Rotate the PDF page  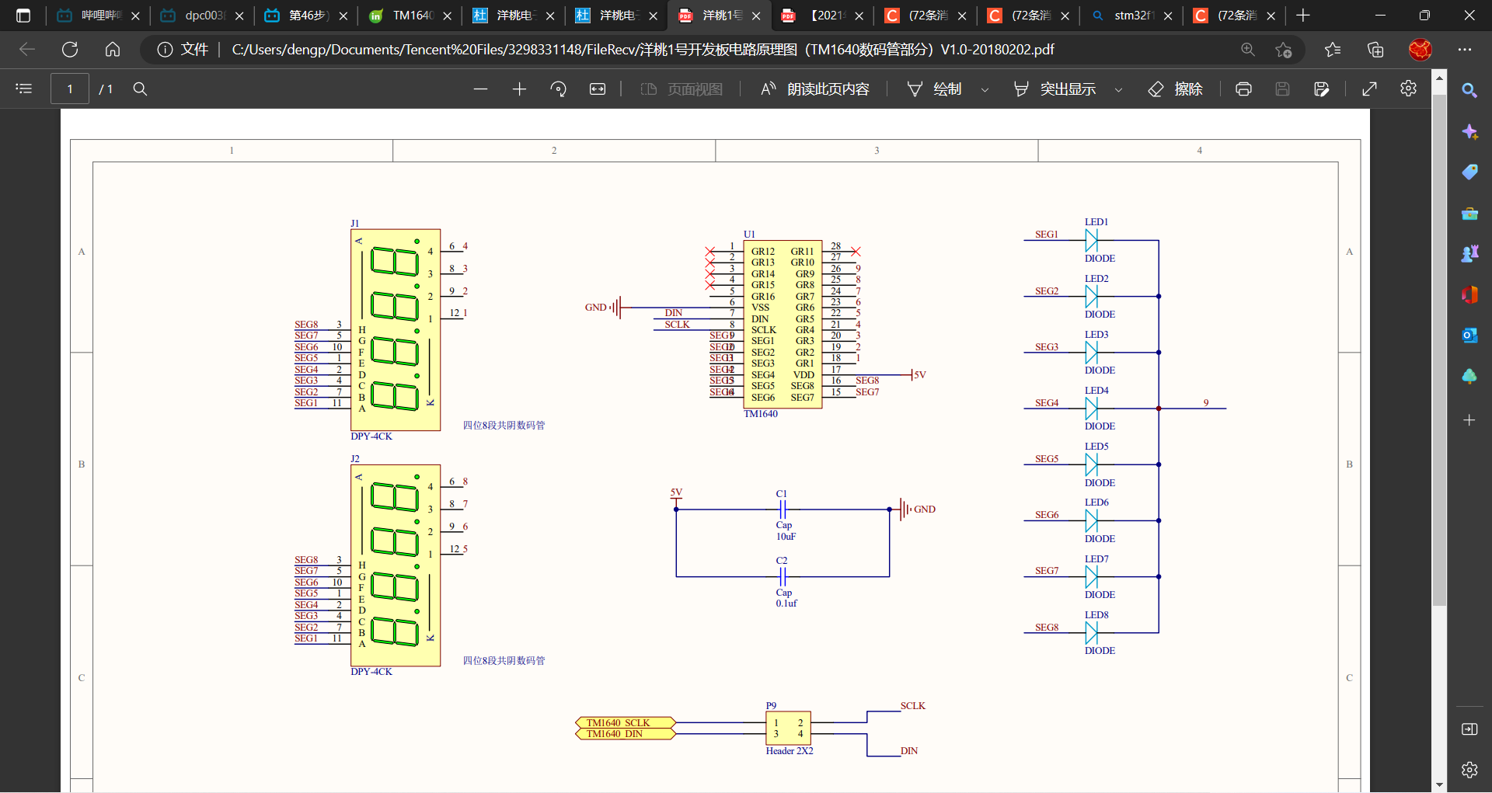pos(559,89)
